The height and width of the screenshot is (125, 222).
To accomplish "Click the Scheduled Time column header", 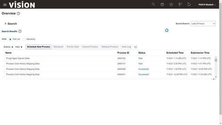I will (175, 53).
